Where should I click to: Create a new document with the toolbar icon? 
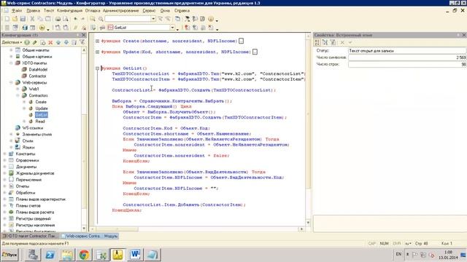coord(7,19)
